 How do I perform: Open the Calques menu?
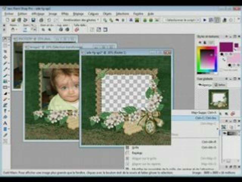93,14
